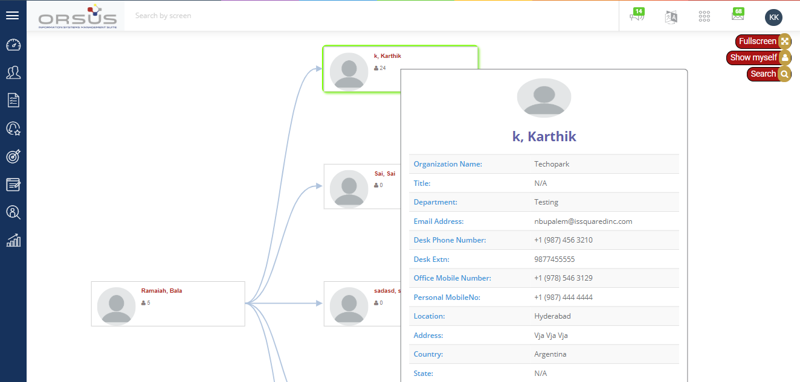800x382 pixels.
Task: Click the Show myself button
Action: [x=754, y=57]
